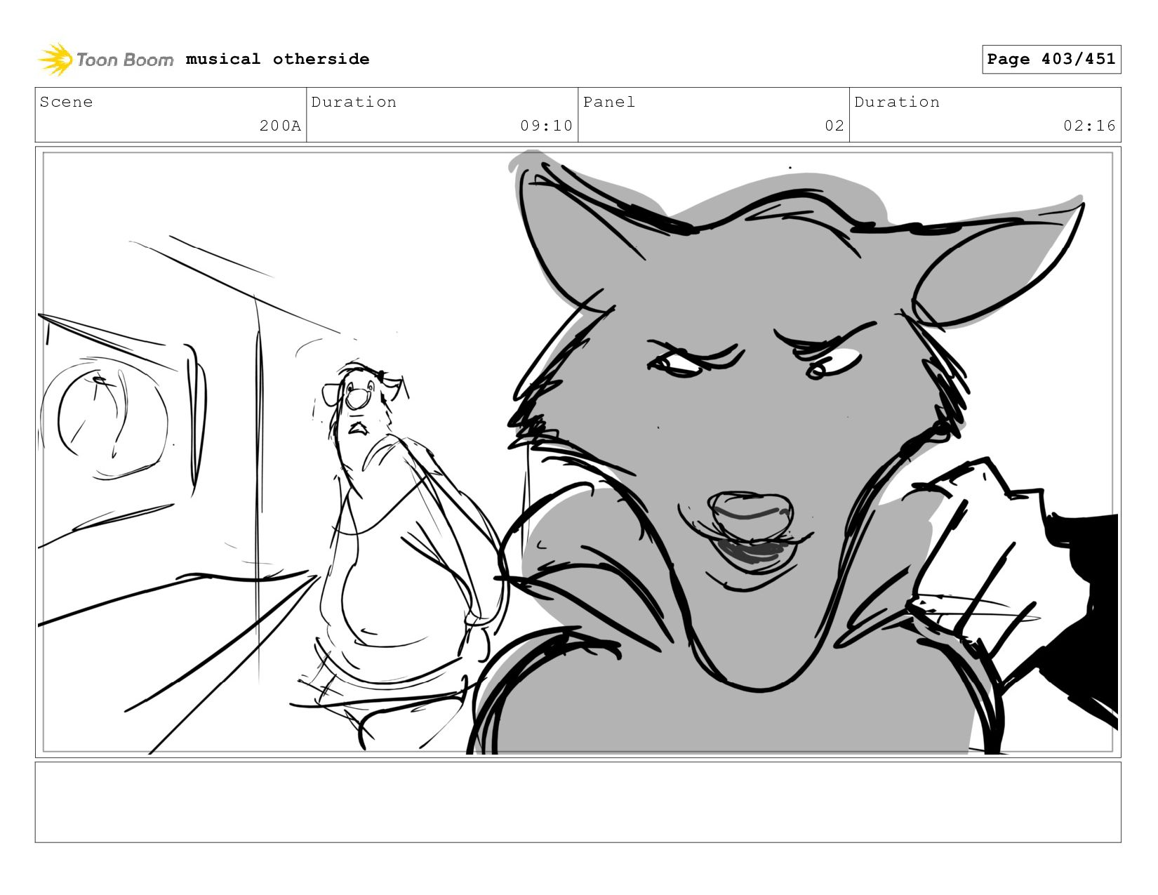The width and height of the screenshot is (1158, 895).
Task: Click the empty notes box below the panel
Action: [x=578, y=802]
